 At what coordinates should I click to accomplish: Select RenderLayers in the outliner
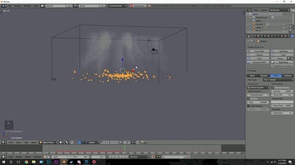[262, 17]
